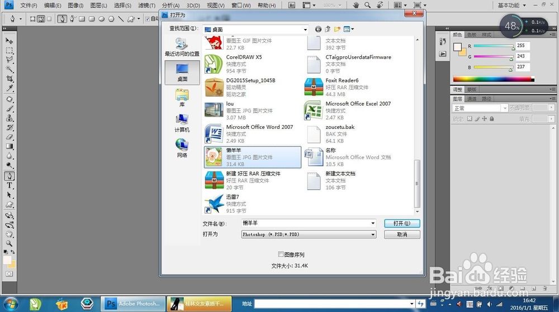Open the 基本功能 workspace switcher
Viewport: 559px width, 312px height.
(x=511, y=6)
